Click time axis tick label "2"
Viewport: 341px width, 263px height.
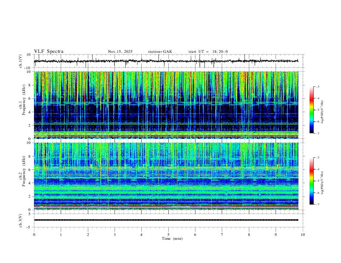(88, 235)
